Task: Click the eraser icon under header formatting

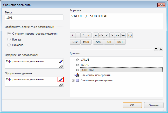Action: pyautogui.click(x=61, y=67)
